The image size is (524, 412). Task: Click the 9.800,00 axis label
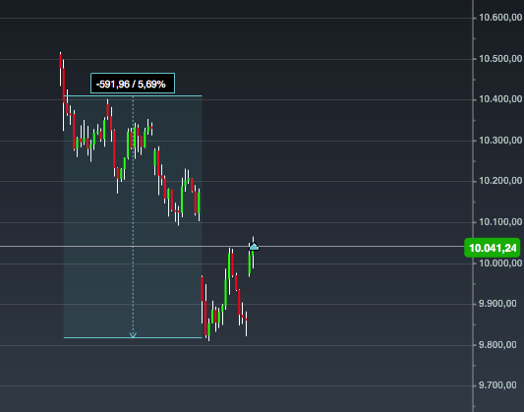coord(497,345)
